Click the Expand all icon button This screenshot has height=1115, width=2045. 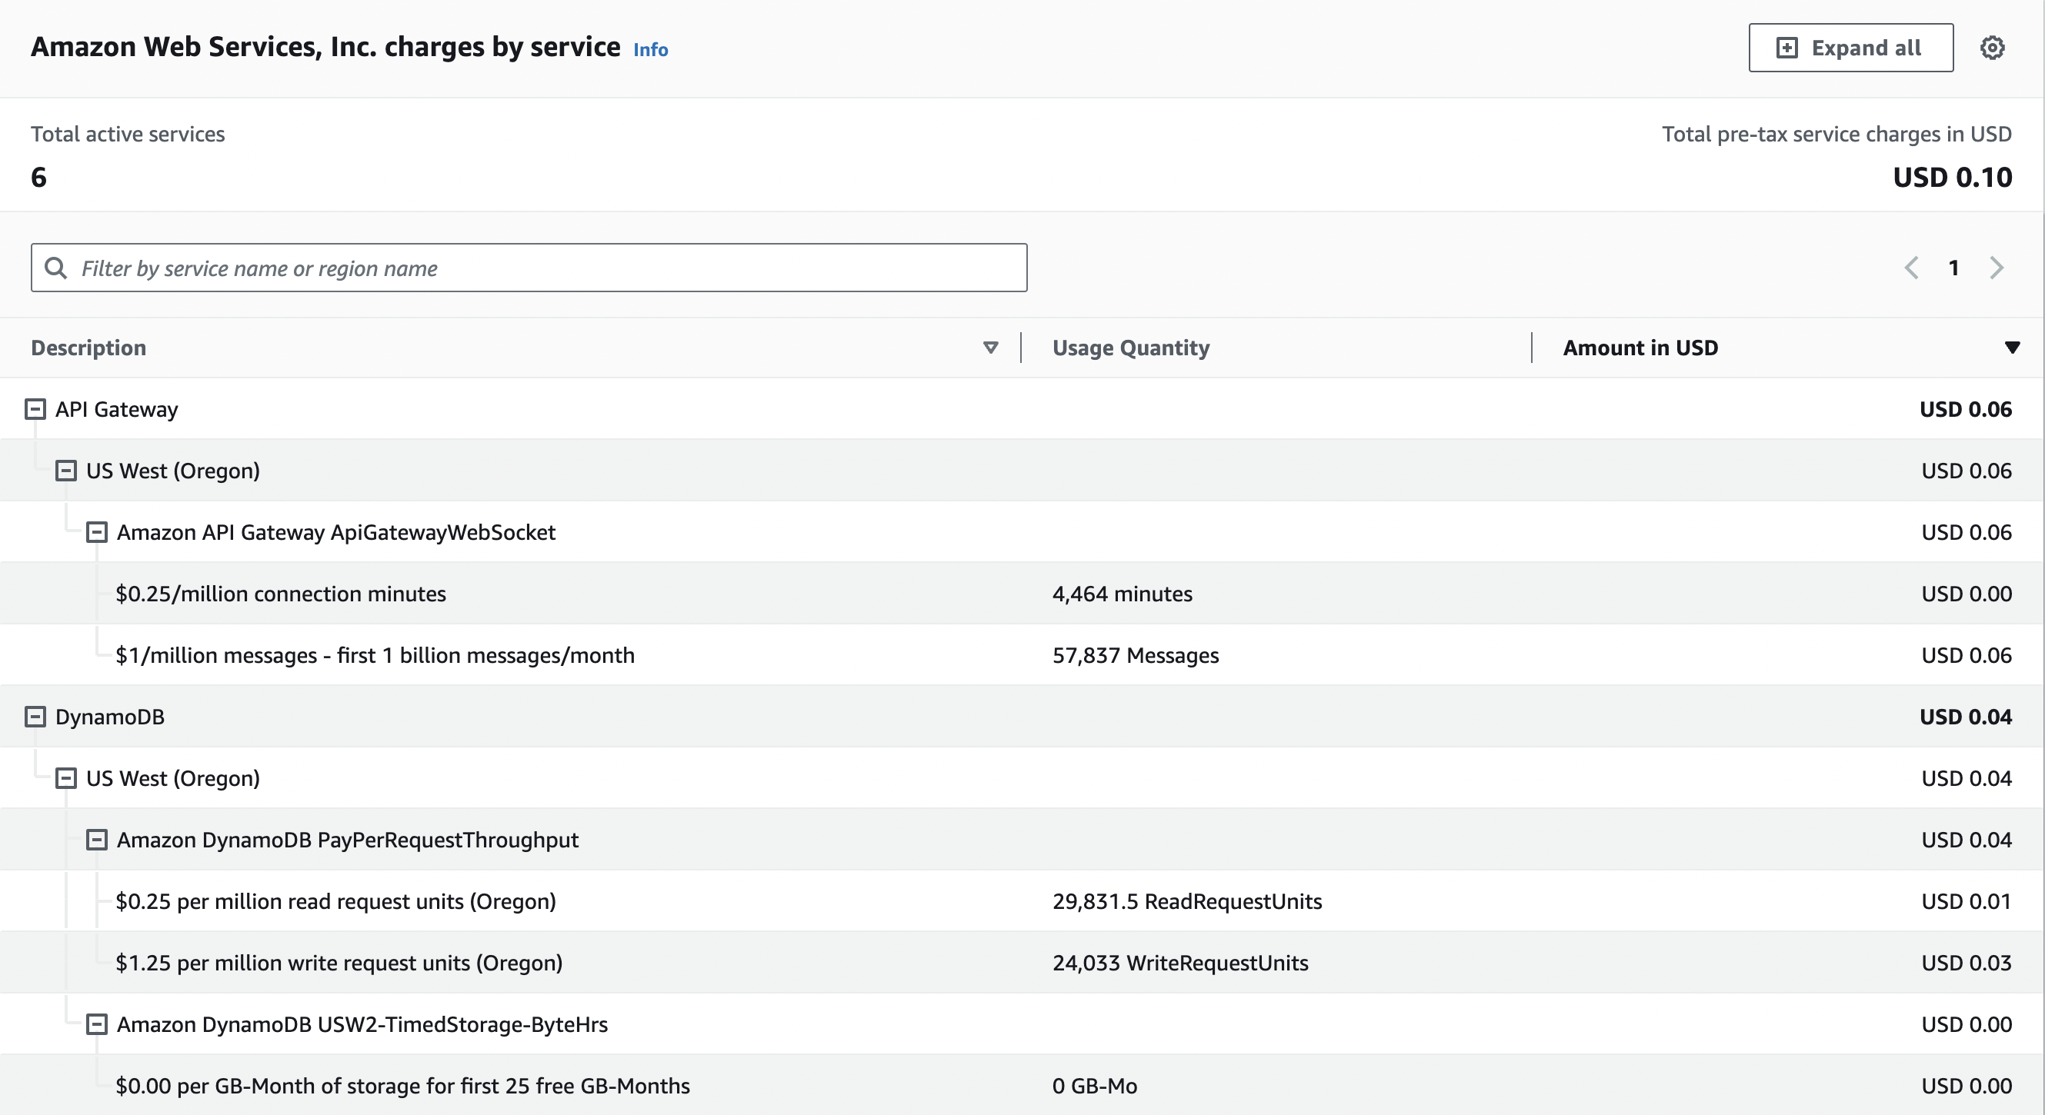1789,48
